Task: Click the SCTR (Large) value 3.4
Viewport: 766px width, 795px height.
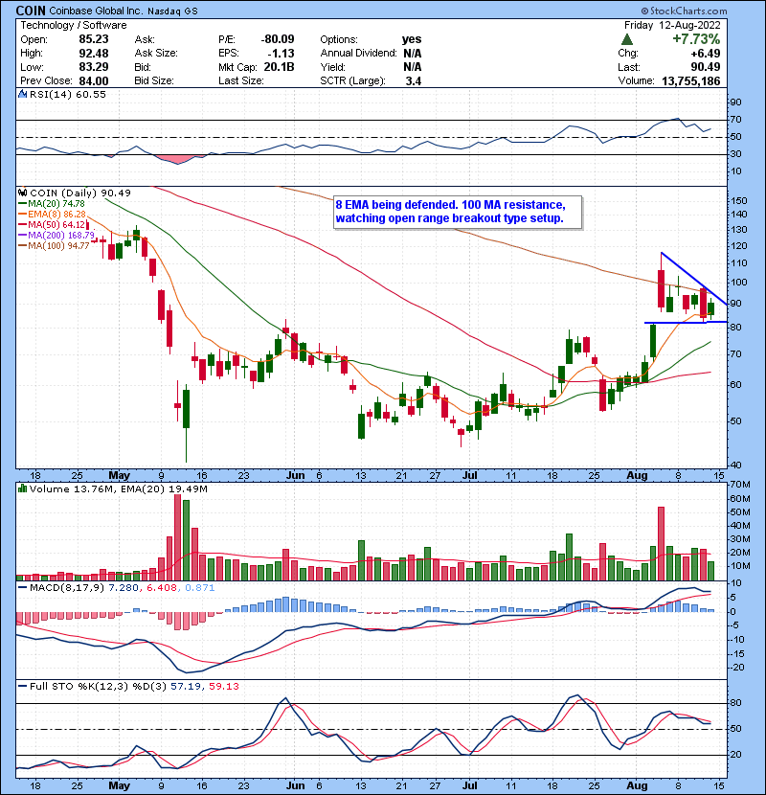Action: click(x=414, y=80)
